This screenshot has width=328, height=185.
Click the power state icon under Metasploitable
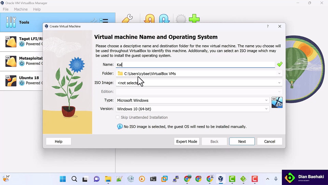point(22,63)
